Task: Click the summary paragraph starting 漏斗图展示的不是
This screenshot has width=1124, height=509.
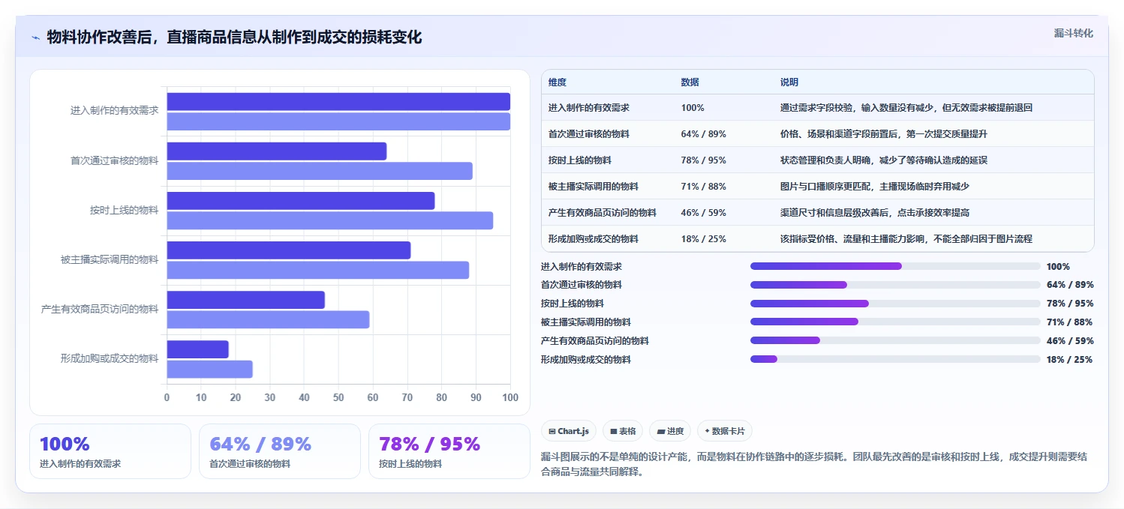Action: [814, 465]
